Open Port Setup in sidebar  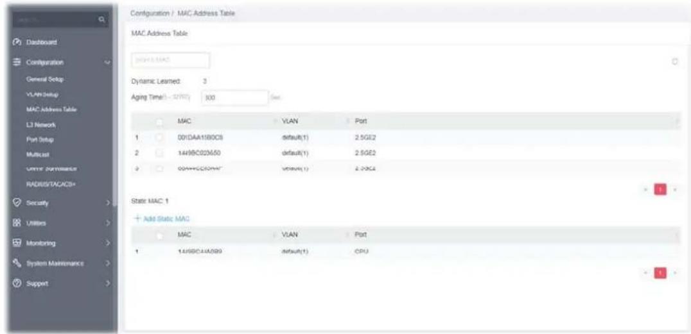(40, 140)
